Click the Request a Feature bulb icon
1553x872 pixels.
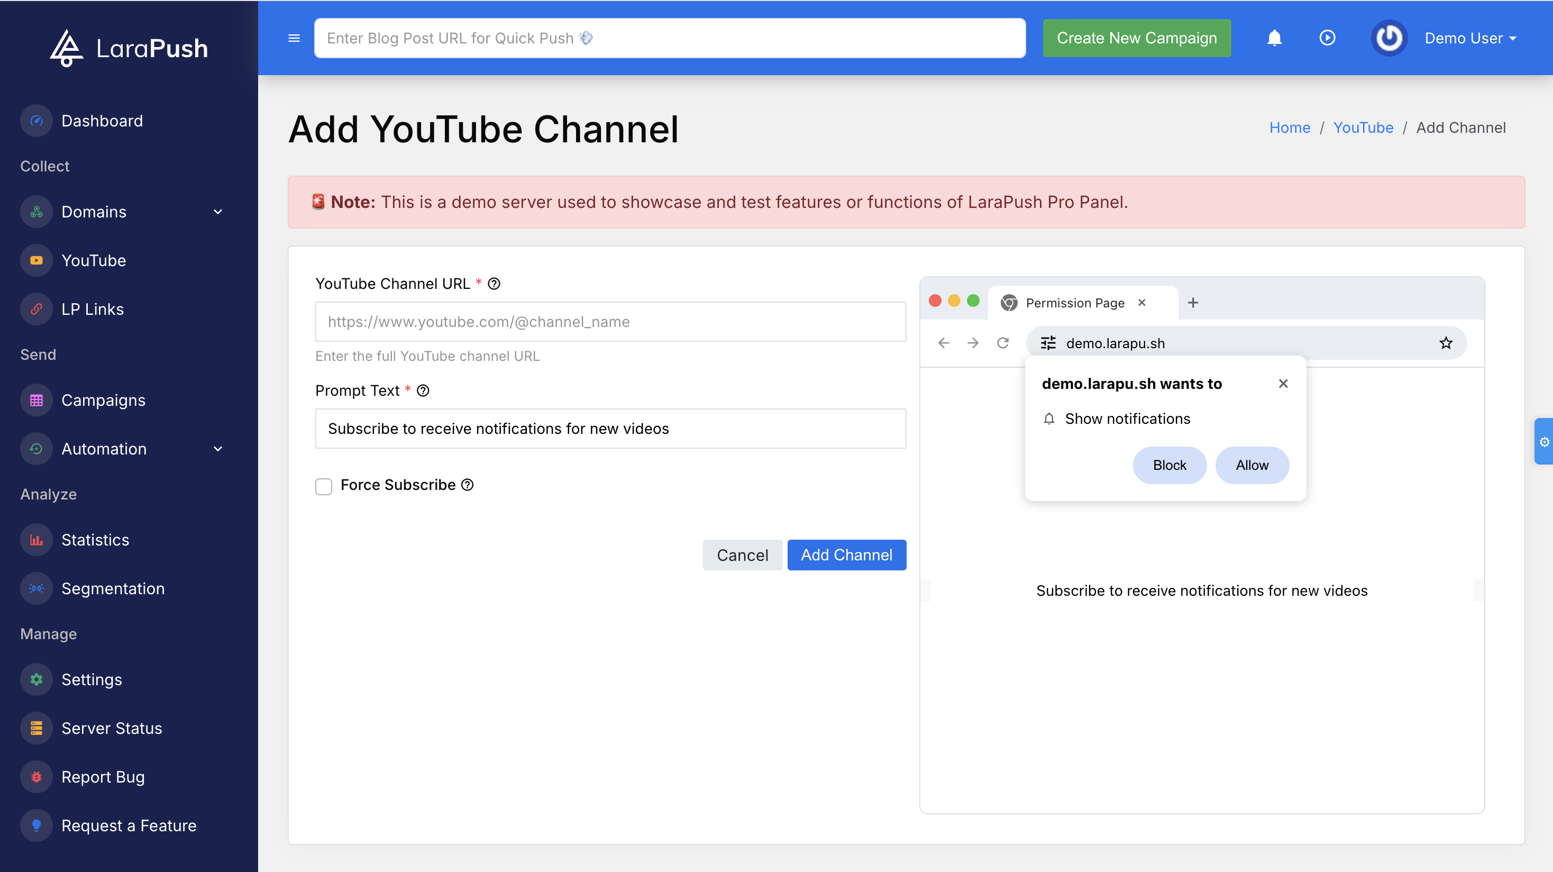tap(36, 826)
